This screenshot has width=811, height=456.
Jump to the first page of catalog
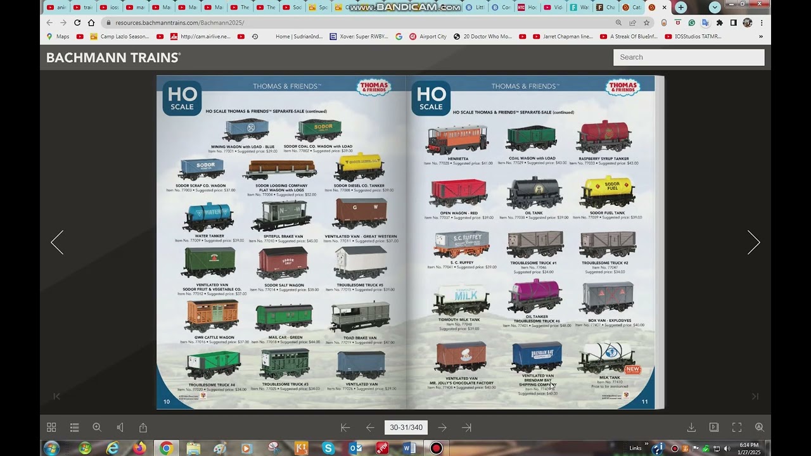coord(345,427)
